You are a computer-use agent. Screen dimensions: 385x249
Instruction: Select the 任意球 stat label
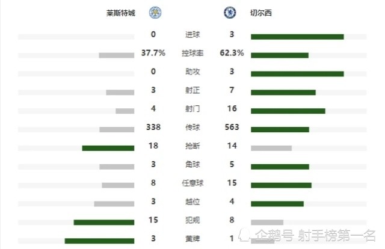pos(192,183)
